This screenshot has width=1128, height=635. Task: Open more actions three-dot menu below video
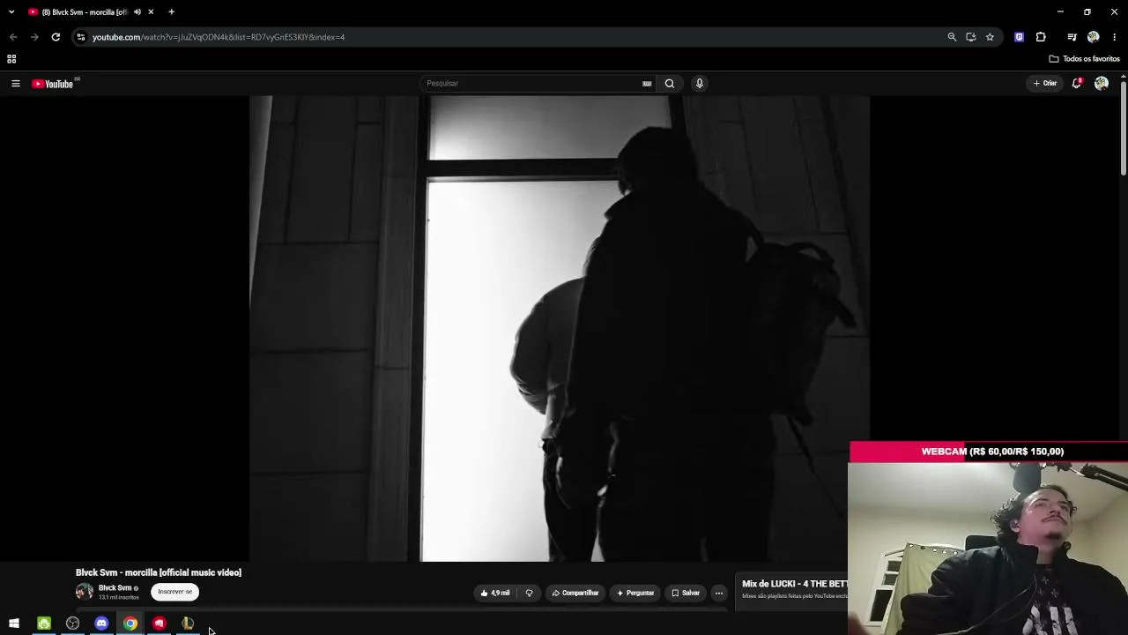pos(719,593)
